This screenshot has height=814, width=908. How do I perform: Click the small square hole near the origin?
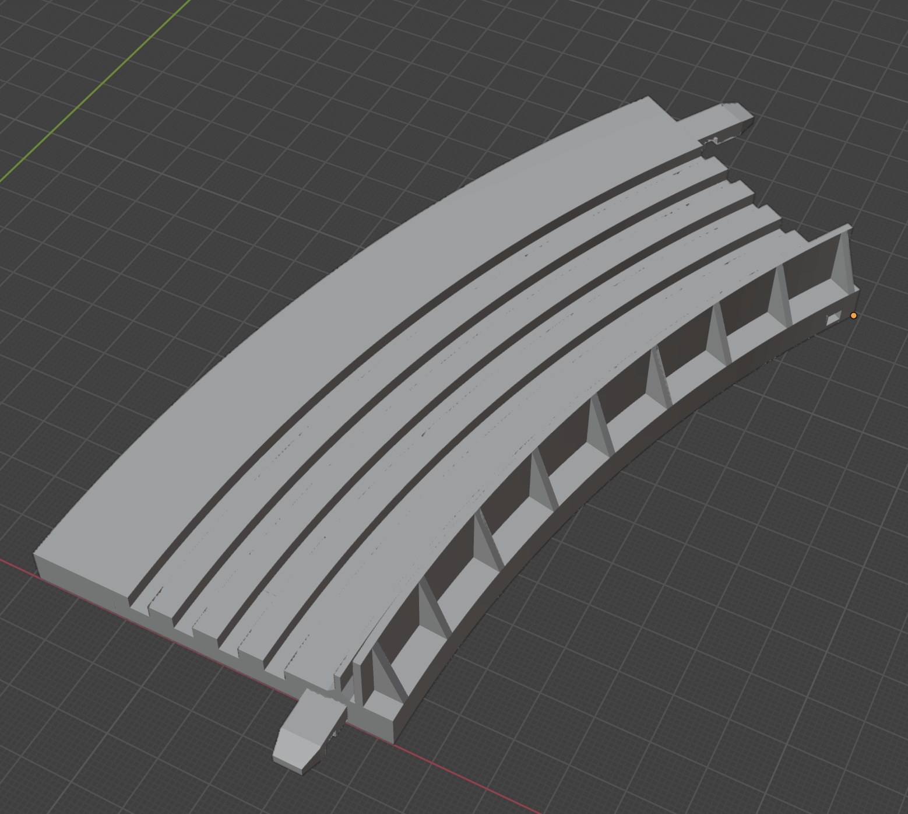pyautogui.click(x=833, y=318)
